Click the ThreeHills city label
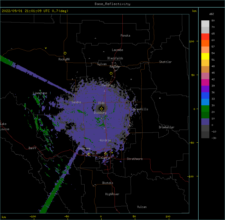Image resolution: width=225 pixels, height=220 pixels. click(140, 109)
